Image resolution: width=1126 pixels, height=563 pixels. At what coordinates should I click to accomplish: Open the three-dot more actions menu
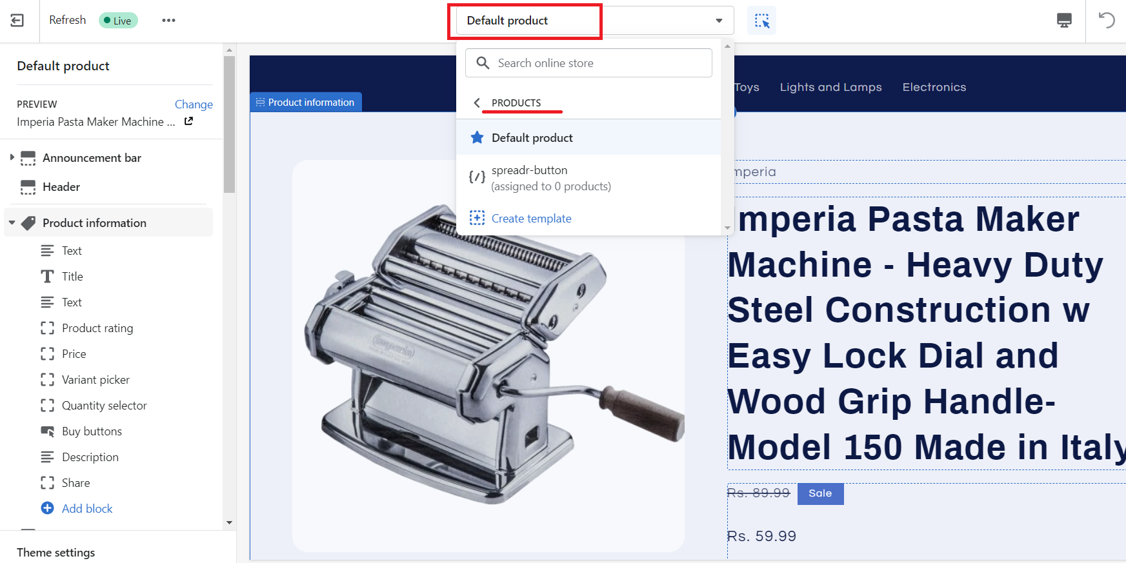tap(168, 21)
